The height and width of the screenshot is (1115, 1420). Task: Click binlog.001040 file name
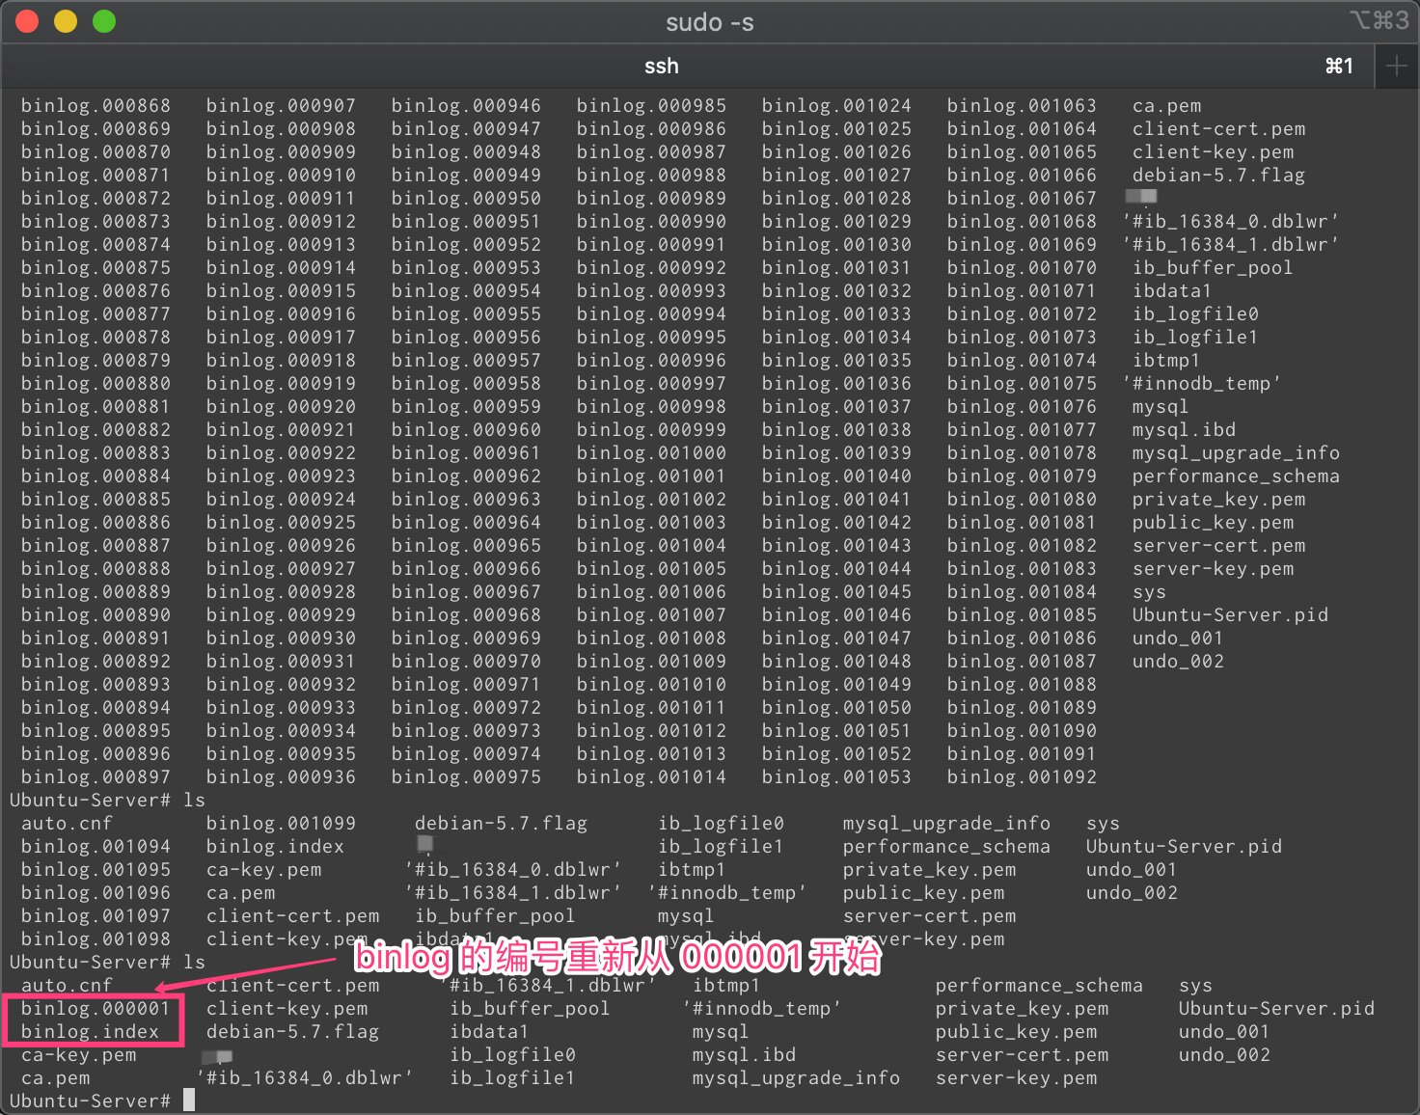click(836, 476)
